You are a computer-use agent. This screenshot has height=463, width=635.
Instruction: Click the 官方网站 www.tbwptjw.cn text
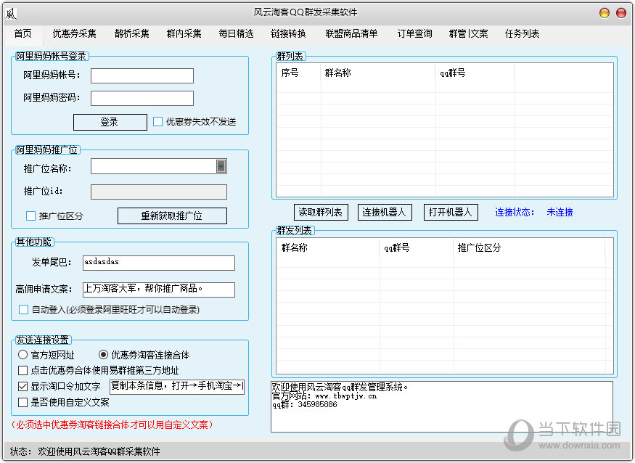tap(324, 396)
